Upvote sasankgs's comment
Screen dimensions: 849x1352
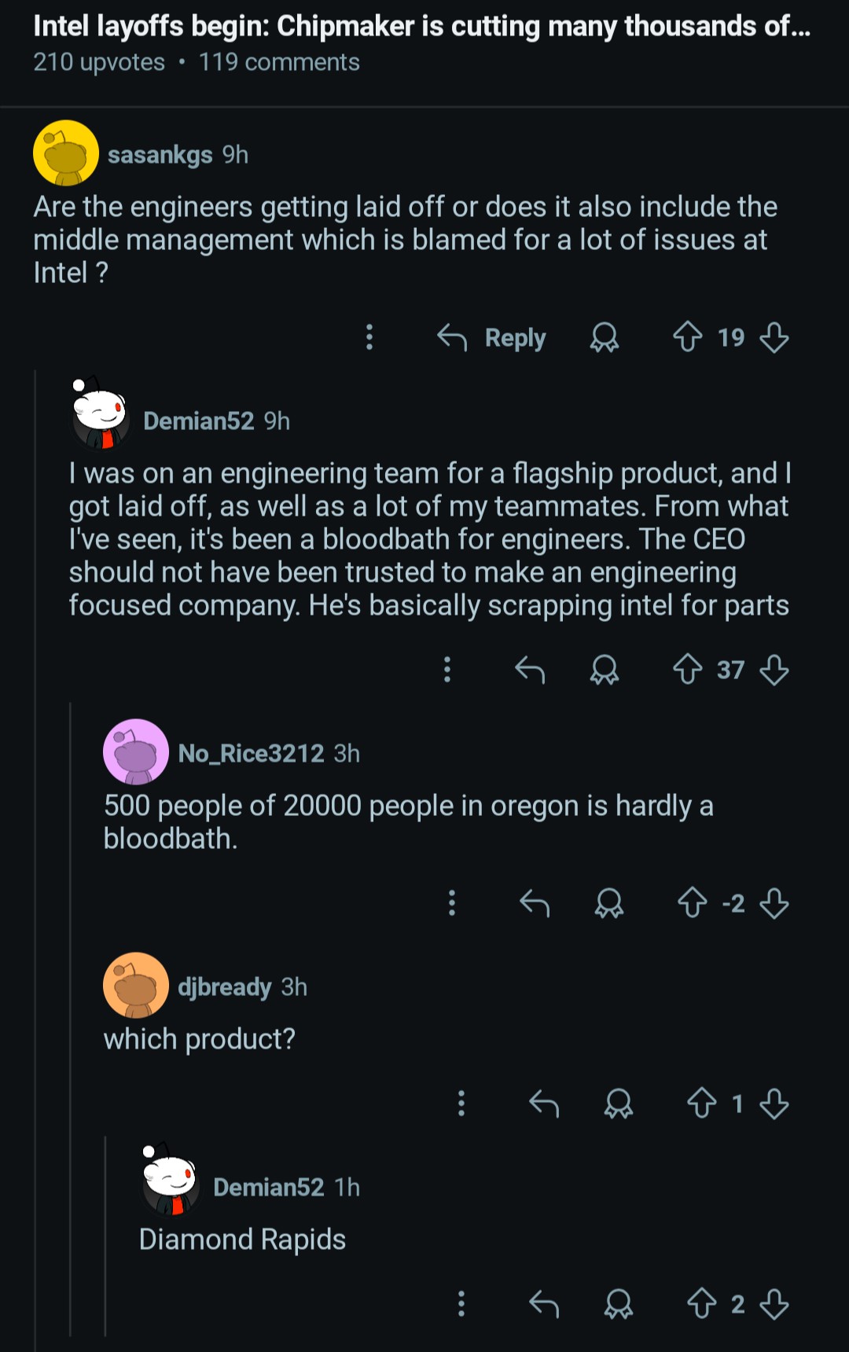pos(688,337)
